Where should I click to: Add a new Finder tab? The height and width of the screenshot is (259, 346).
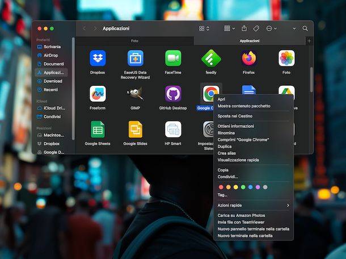309,41
